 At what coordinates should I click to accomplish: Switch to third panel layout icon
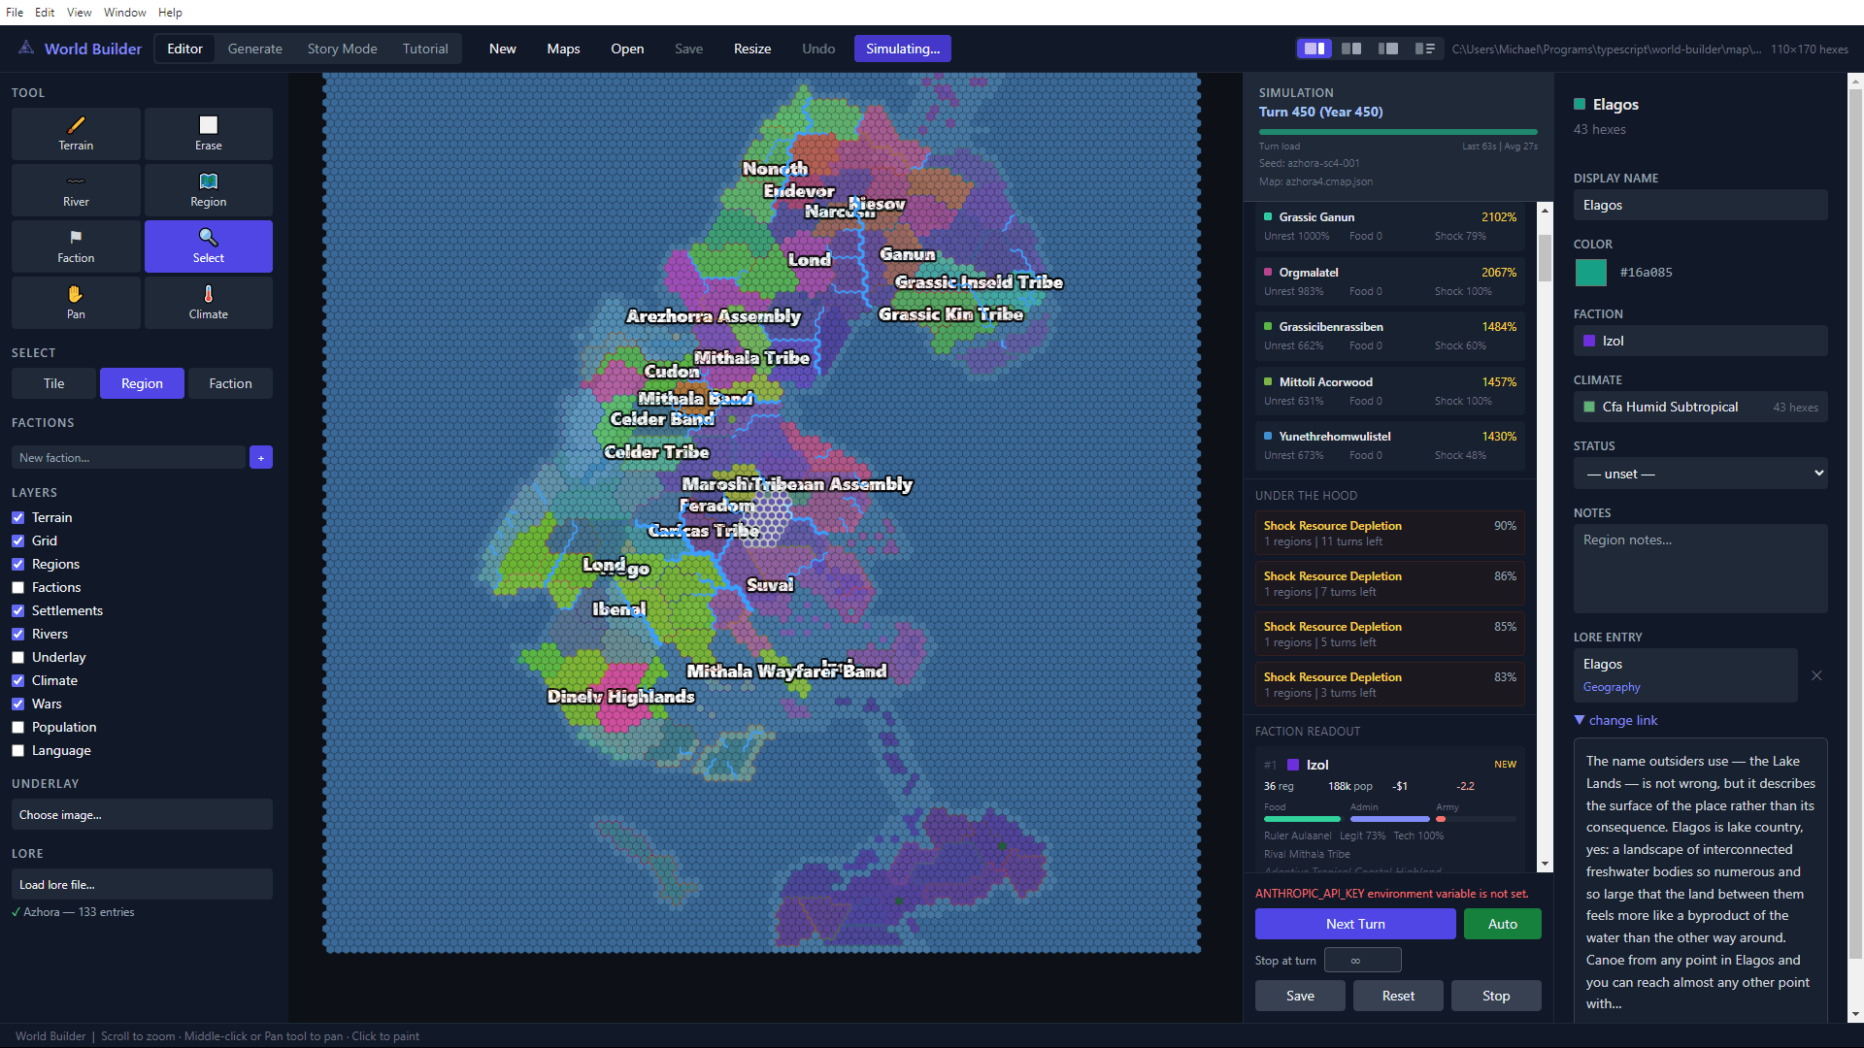coord(1388,49)
